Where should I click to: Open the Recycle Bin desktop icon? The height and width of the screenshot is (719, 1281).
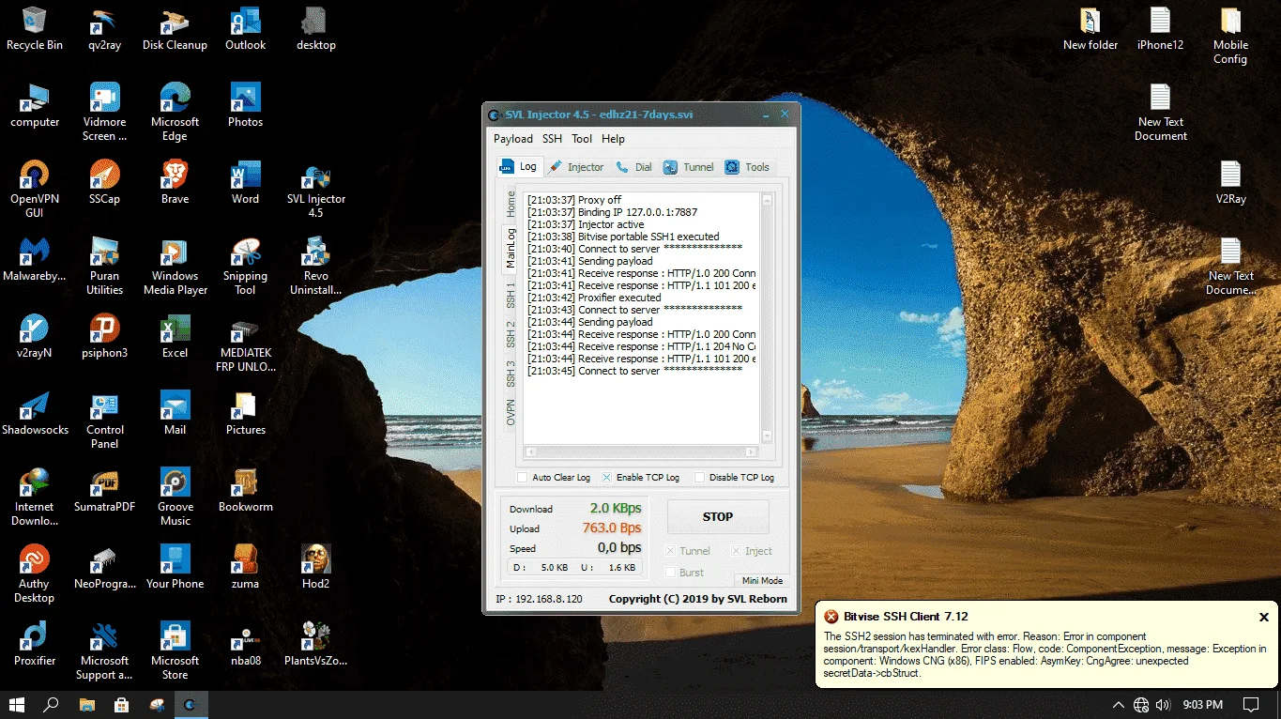35,29
